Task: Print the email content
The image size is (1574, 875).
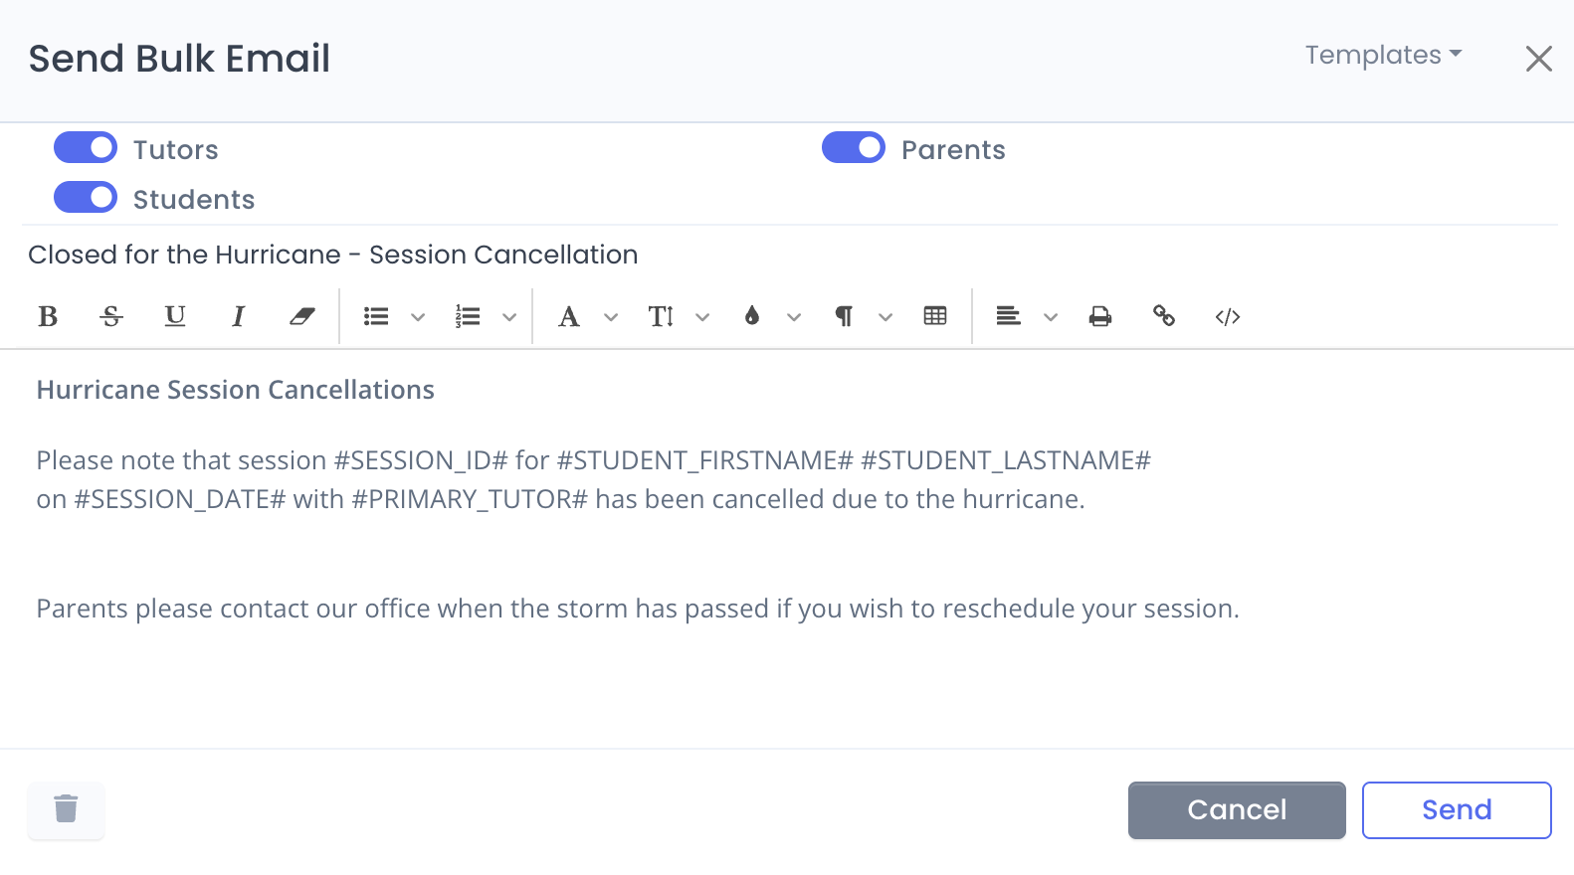Action: tap(1100, 316)
